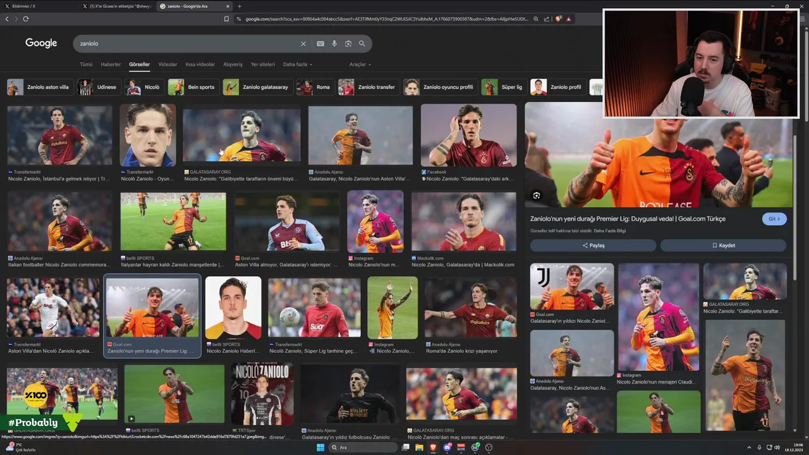Screen dimensions: 809x455
Task: Filter by Zaniolo profil chip
Action: point(558,87)
